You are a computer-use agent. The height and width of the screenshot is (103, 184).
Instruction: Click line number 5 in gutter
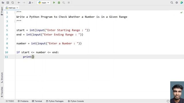pos(7,30)
